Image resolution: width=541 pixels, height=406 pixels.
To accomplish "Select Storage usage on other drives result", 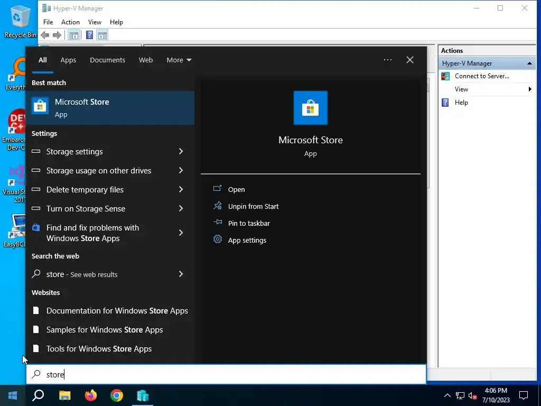I will 110,170.
